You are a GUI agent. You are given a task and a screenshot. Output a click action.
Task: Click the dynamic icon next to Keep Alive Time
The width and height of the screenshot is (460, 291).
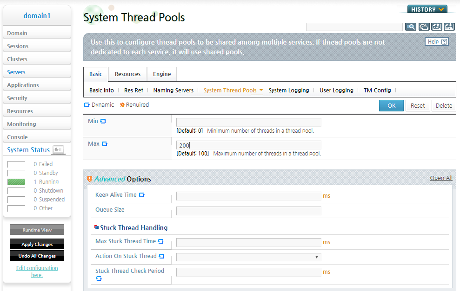[x=142, y=195]
